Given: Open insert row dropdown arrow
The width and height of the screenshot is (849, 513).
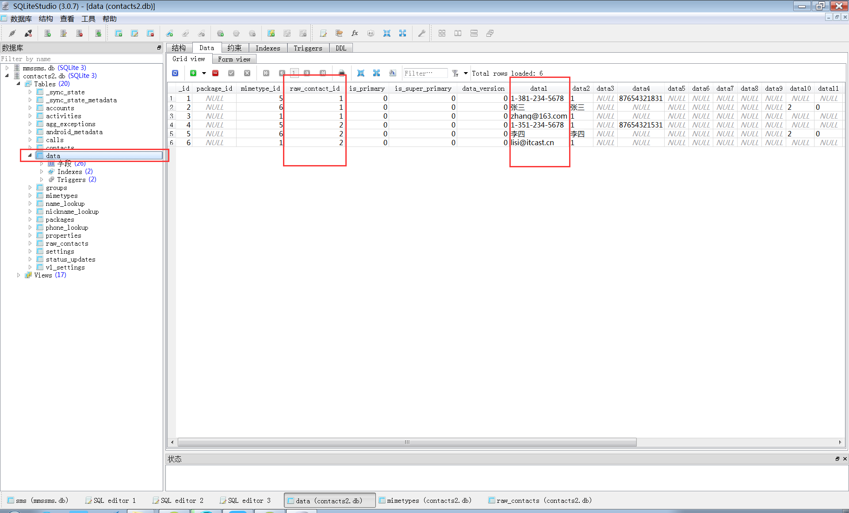Looking at the screenshot, I should [204, 73].
